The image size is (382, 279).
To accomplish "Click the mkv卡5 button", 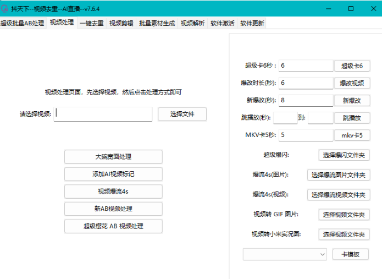I will (x=352, y=135).
